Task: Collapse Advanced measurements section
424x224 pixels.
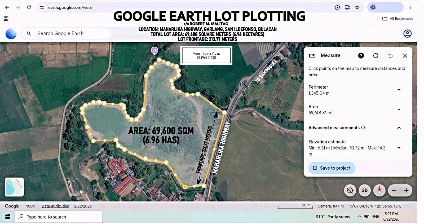Action: [399, 128]
